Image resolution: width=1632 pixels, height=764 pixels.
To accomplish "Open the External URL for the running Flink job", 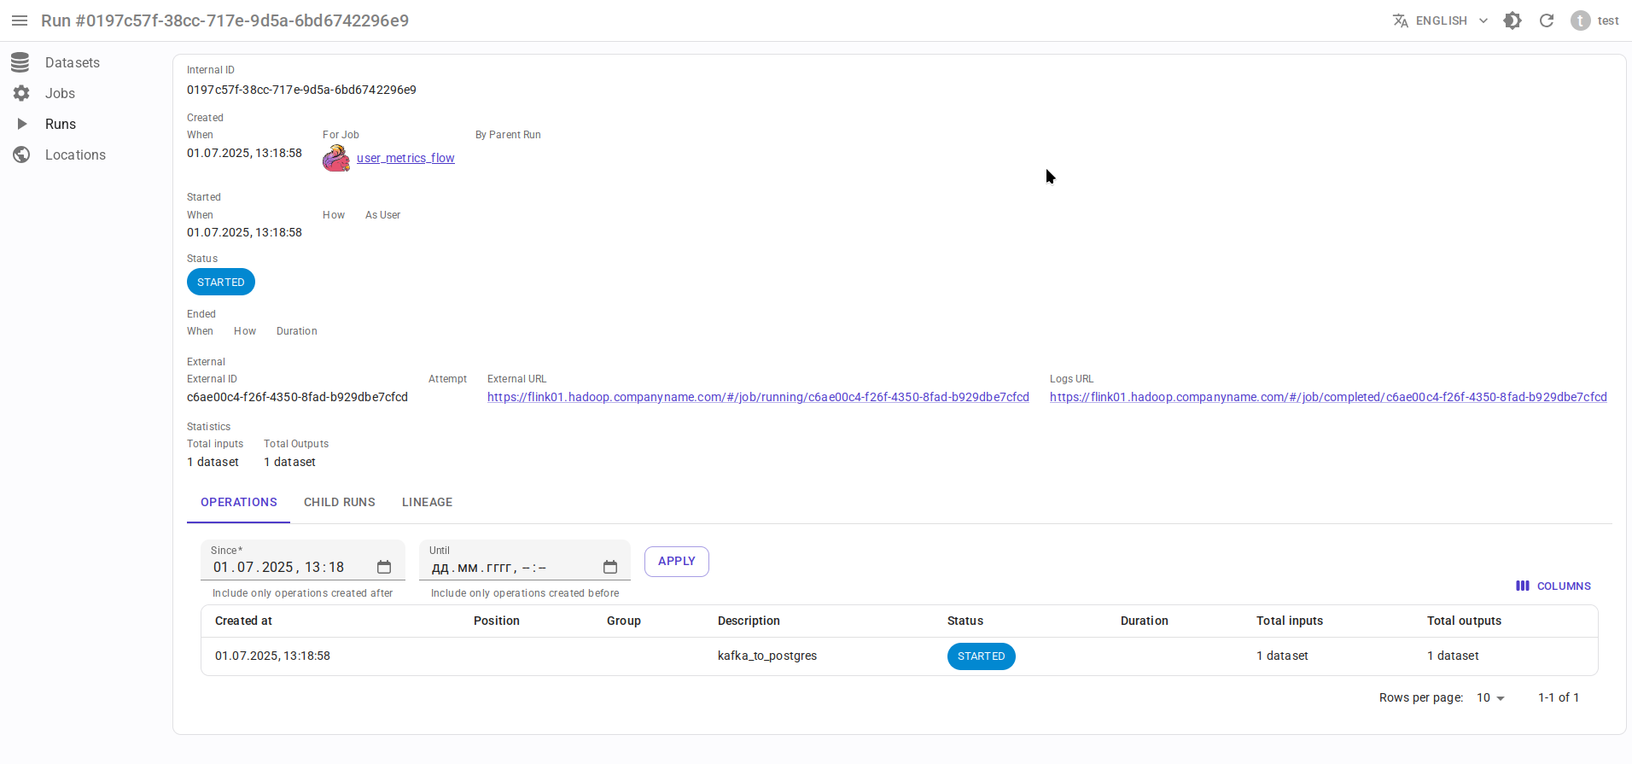I will coord(758,397).
